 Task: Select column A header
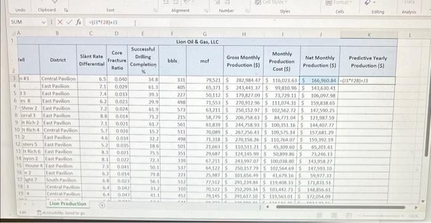18,33
